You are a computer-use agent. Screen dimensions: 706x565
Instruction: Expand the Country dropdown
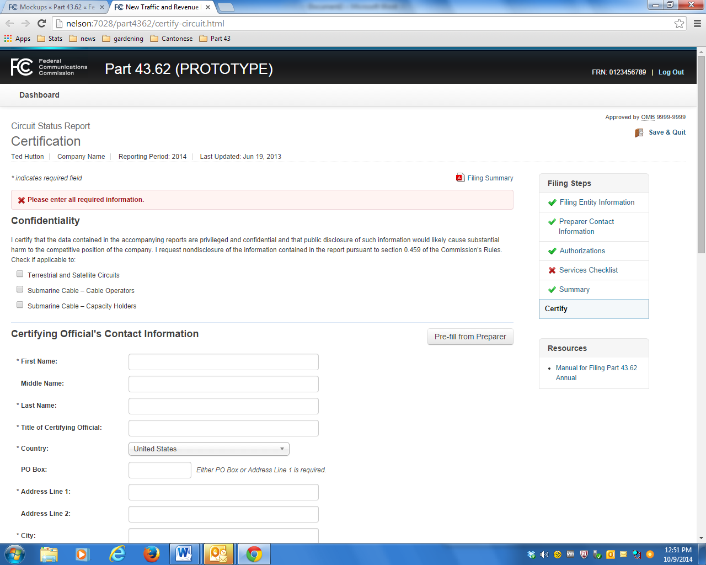[x=208, y=449]
